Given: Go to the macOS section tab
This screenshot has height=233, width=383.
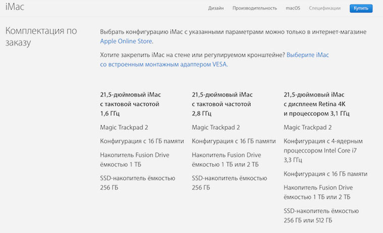Looking at the screenshot, I should coord(293,8).
